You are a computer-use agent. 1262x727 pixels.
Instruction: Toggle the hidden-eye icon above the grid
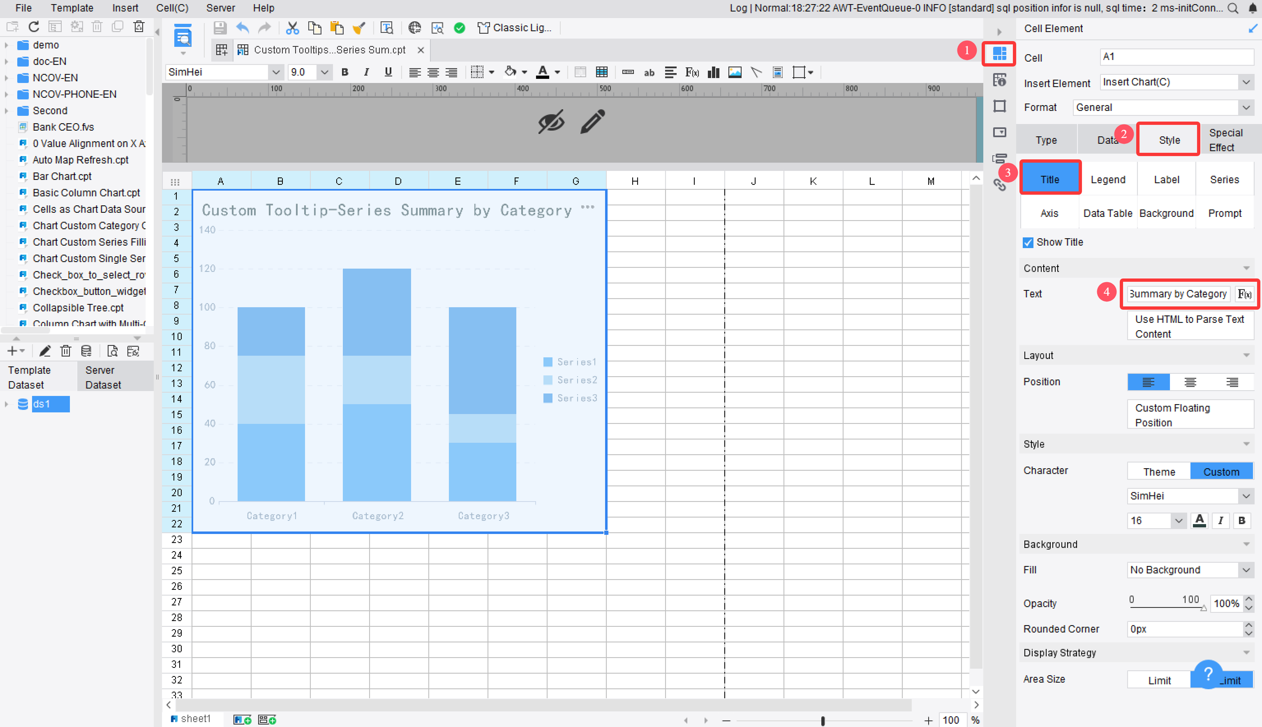tap(551, 121)
